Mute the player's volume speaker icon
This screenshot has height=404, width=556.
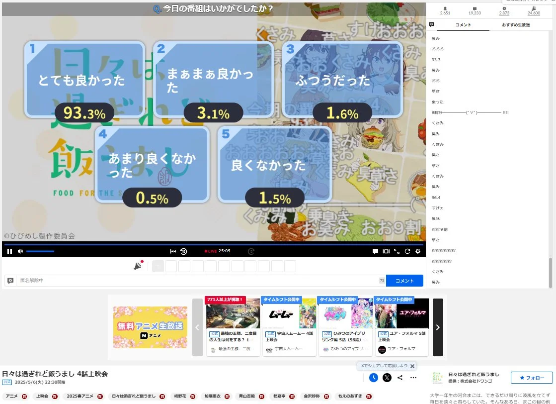tap(20, 251)
